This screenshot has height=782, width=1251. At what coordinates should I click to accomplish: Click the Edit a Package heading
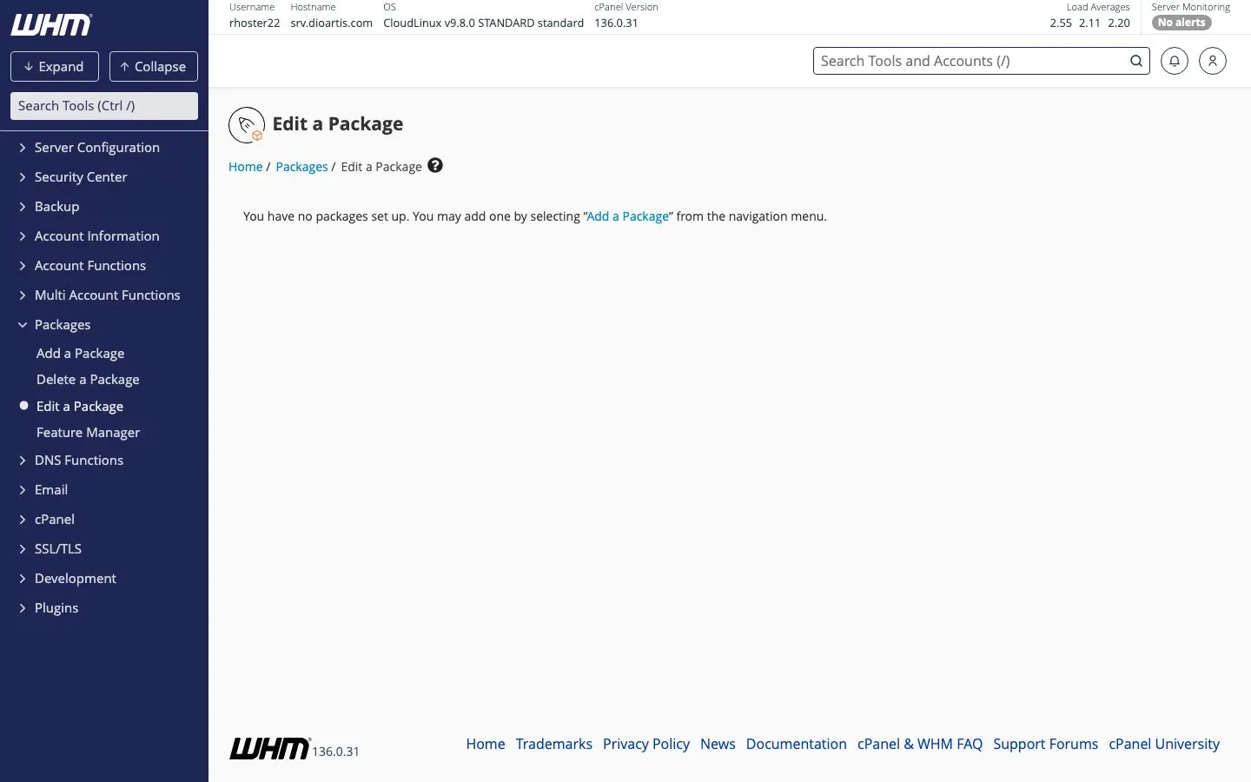[x=337, y=123]
